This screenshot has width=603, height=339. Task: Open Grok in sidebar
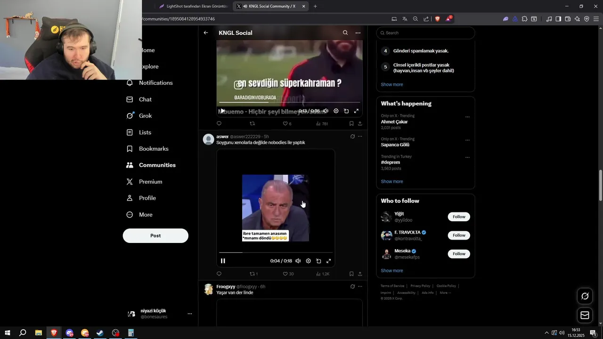coord(139,116)
